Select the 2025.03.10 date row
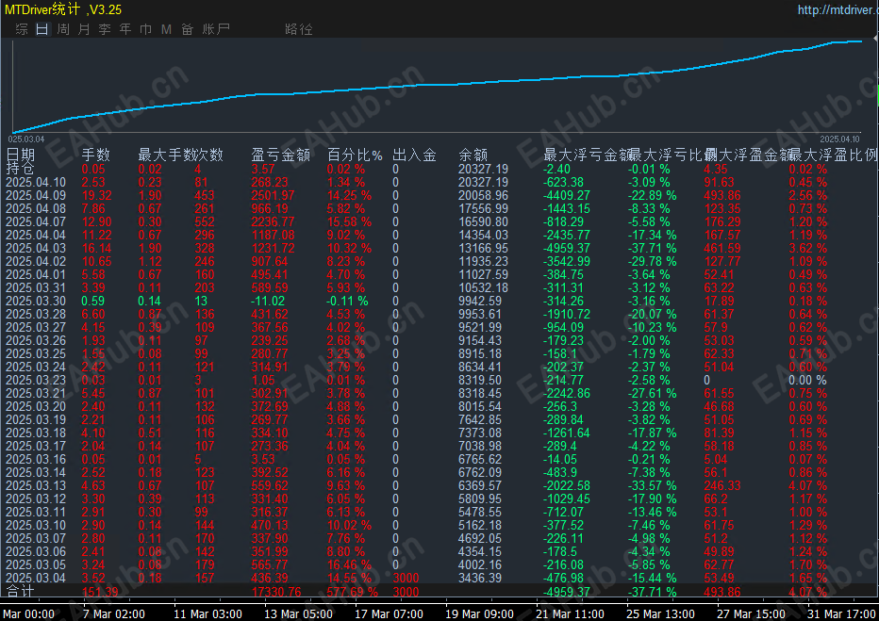879x621 pixels. point(36,526)
